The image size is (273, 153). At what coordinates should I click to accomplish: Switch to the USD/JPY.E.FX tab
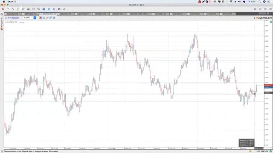[118, 14]
